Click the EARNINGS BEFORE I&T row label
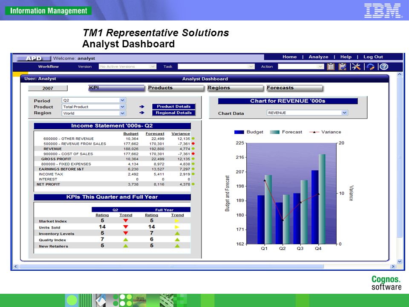 click(x=61, y=169)
